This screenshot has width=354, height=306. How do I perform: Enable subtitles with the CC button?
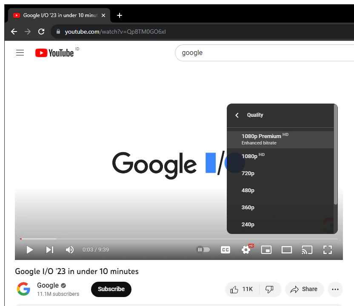[226, 250]
